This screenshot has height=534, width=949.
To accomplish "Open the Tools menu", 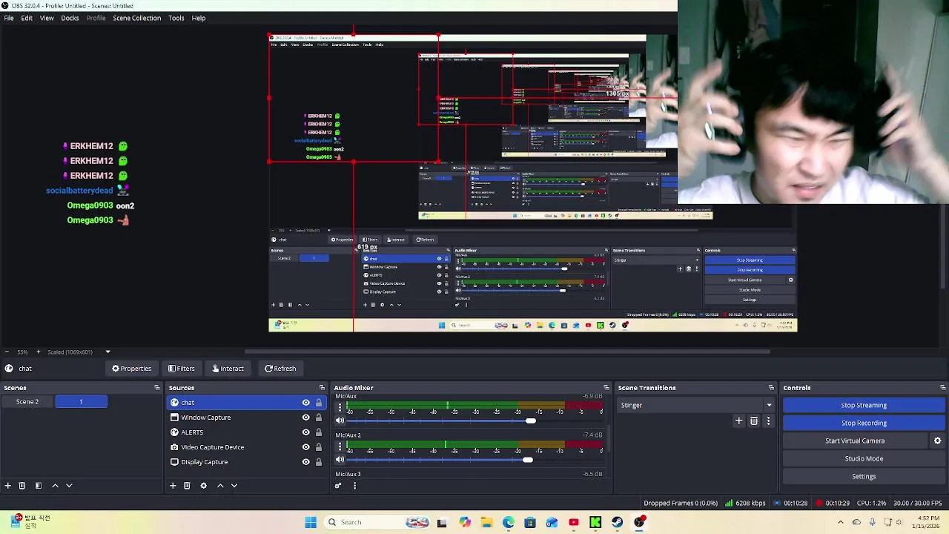I will (x=176, y=18).
